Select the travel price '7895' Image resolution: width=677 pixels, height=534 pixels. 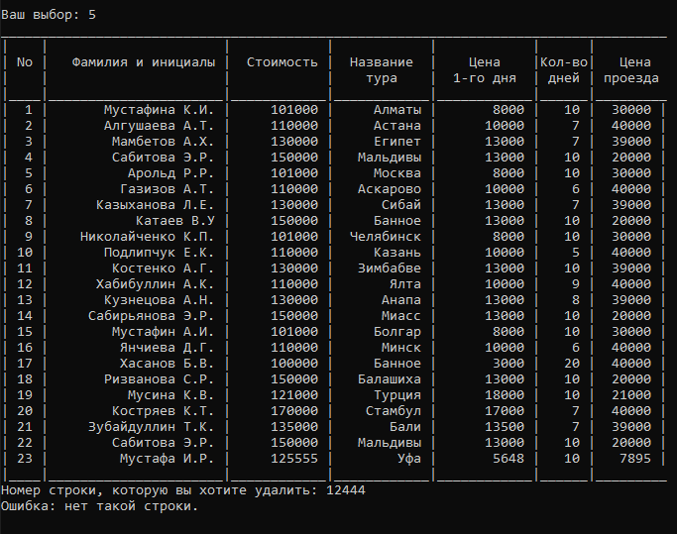click(x=635, y=459)
